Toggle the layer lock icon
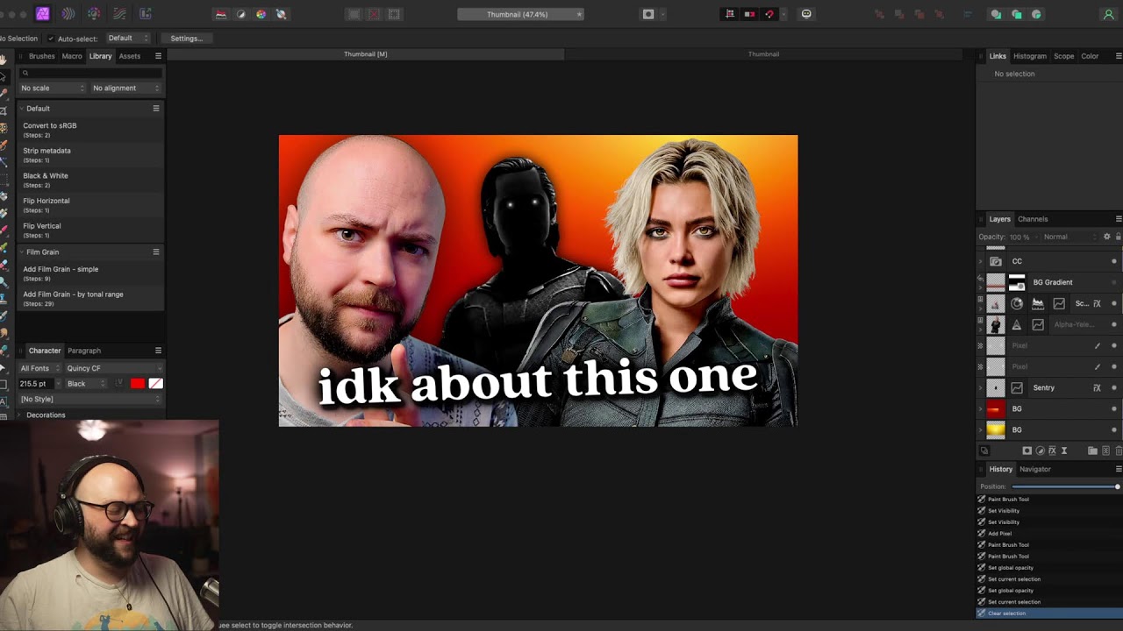1123x631 pixels. pyautogui.click(x=1118, y=237)
